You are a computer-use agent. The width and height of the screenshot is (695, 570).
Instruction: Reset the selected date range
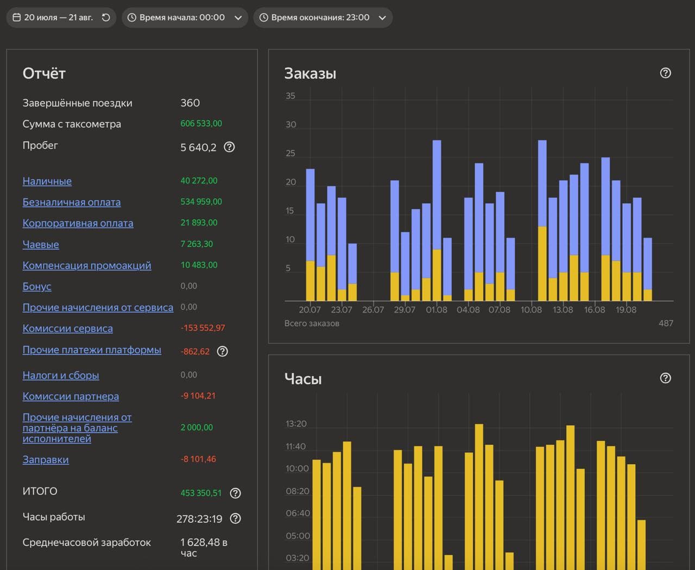coord(106,17)
